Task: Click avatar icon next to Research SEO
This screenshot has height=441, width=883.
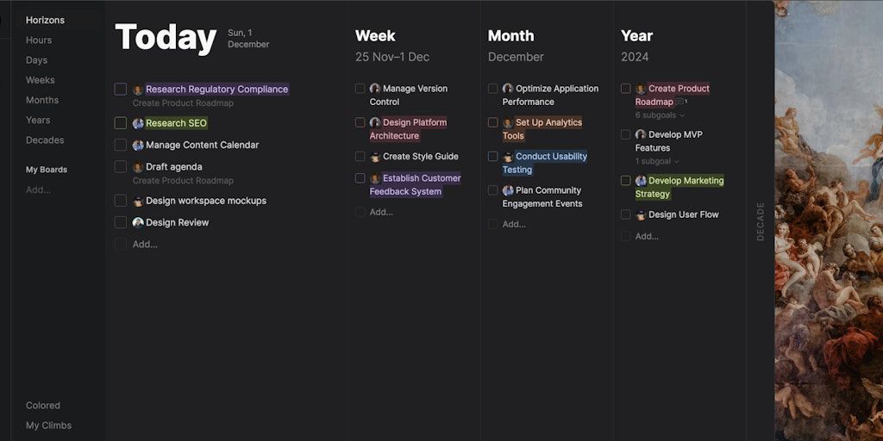Action: pos(138,123)
